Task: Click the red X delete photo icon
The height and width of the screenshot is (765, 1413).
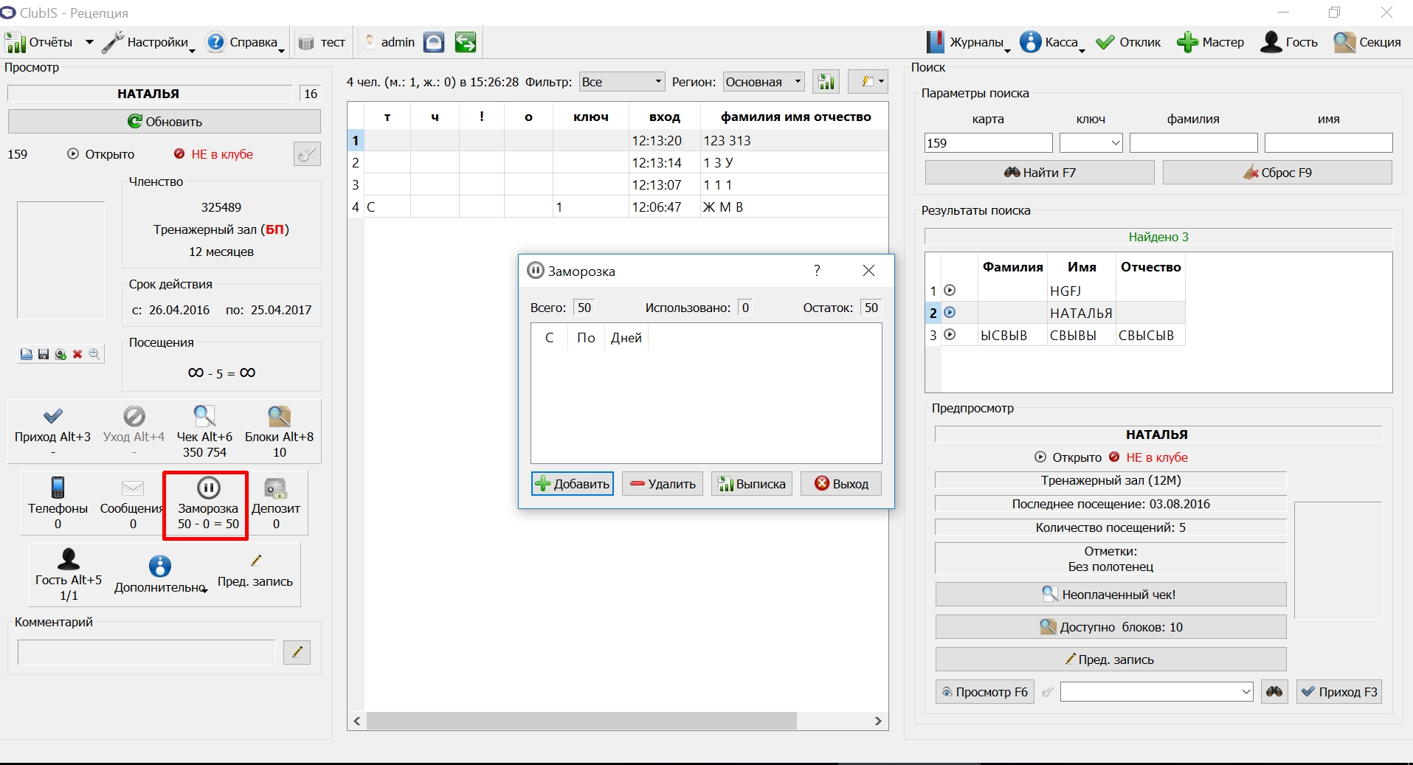Action: (77, 355)
